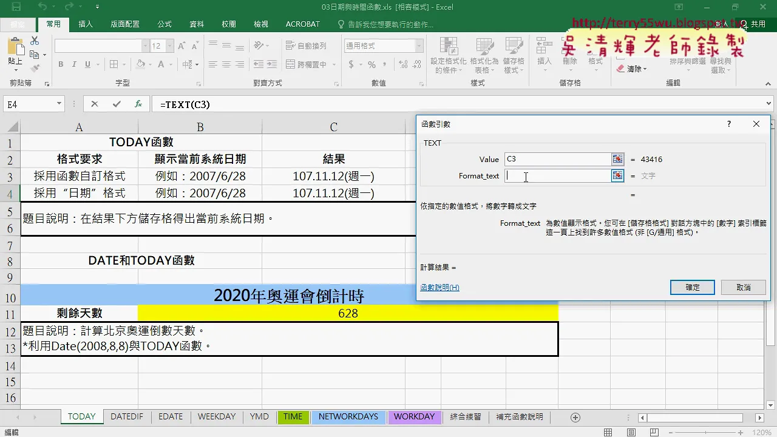Click collapse-dialog icon beside Value field

(x=617, y=159)
